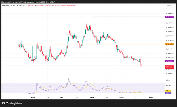Select the purple 0.003111 price label
Viewport: 177px width, 107px height.
point(170,61)
